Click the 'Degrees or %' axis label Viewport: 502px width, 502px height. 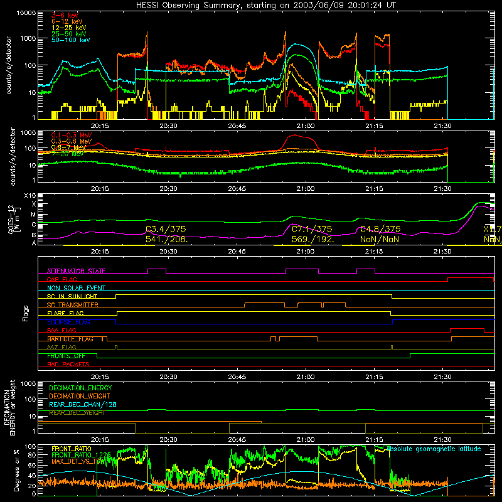pos(16,470)
